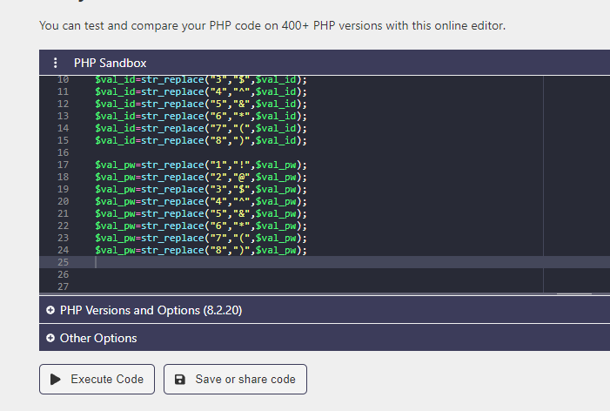Click the play icon in Execute Code
Viewport: 610px width, 411px height.
(56, 379)
